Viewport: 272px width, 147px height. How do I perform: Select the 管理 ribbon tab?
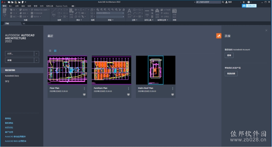35,6
